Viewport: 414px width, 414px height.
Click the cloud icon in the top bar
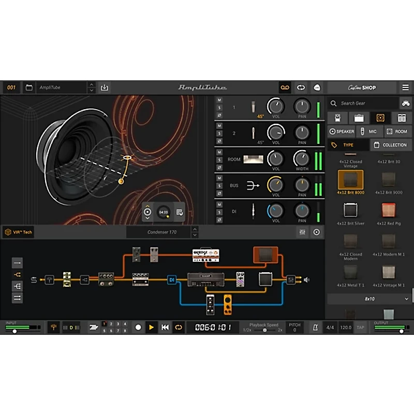pos(316,87)
